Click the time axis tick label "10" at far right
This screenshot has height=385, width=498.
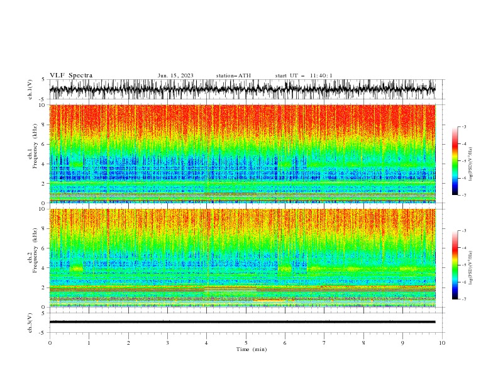[442, 343]
